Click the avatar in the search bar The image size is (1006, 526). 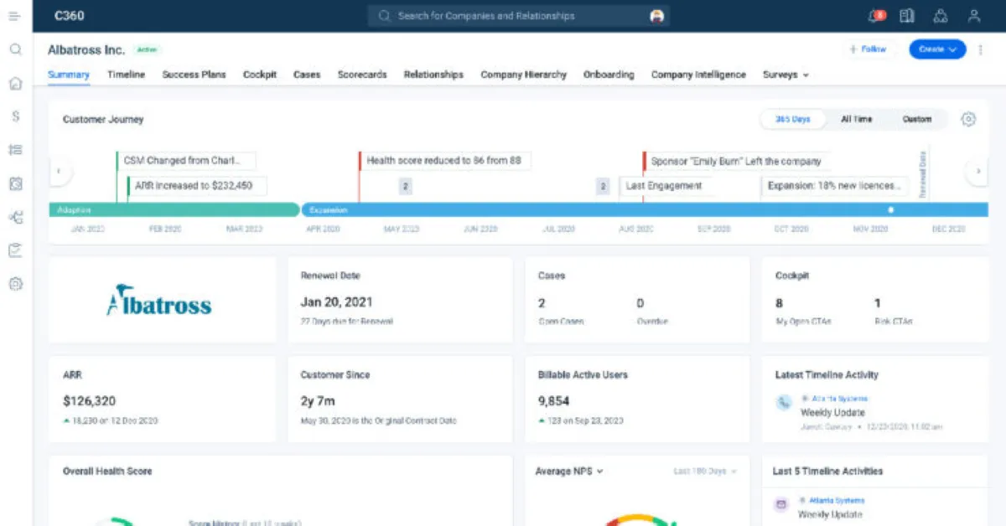coord(657,16)
